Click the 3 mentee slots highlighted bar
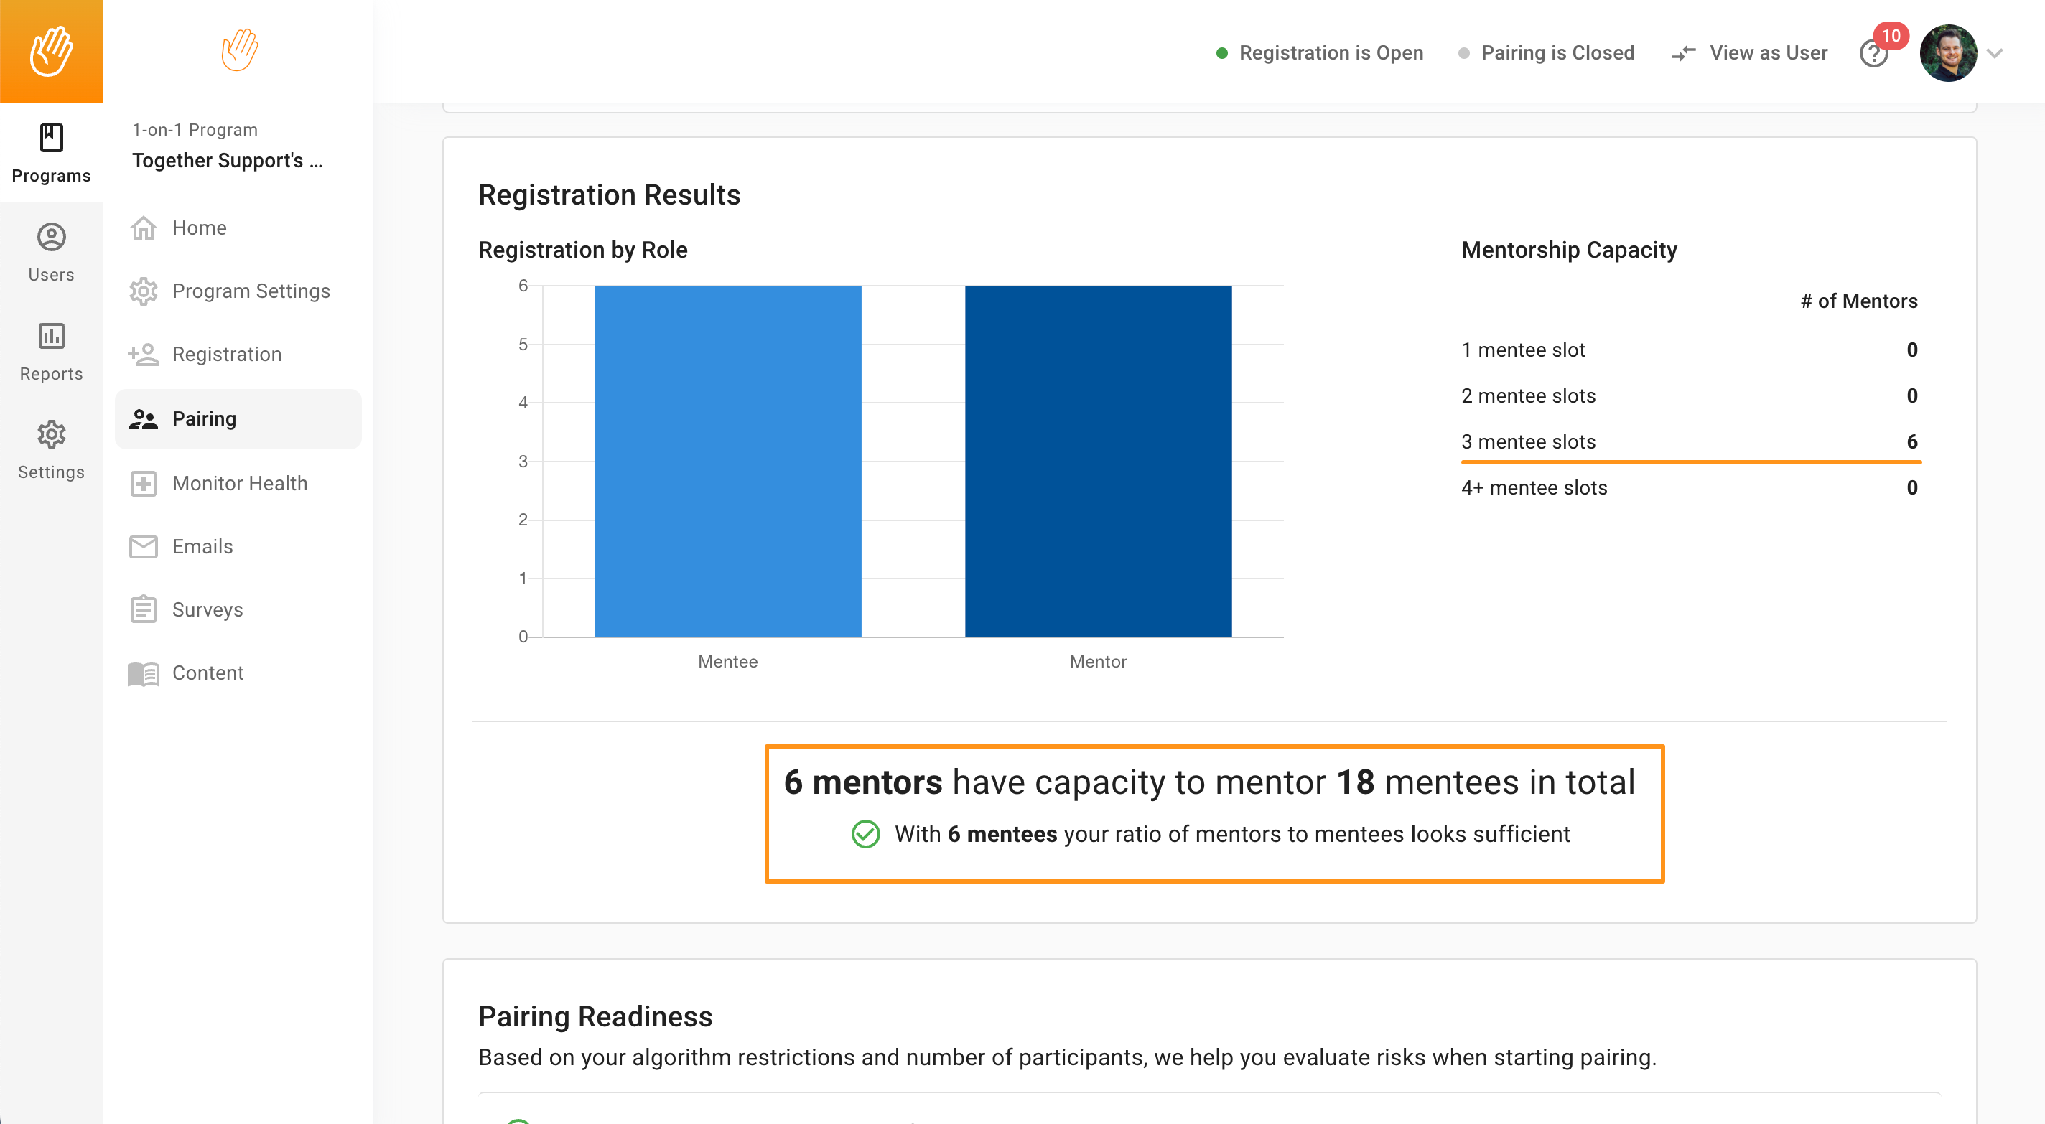This screenshot has height=1124, width=2045. pyautogui.click(x=1689, y=458)
